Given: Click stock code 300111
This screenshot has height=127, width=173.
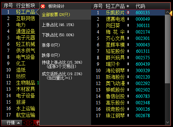Looking at the screenshot, I should tap(143, 25).
